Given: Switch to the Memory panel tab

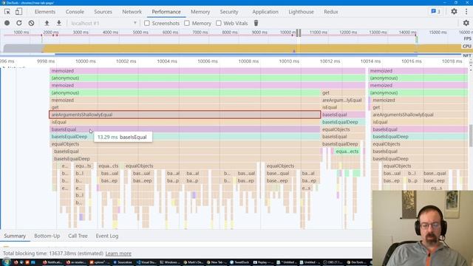Looking at the screenshot, I should click(200, 12).
